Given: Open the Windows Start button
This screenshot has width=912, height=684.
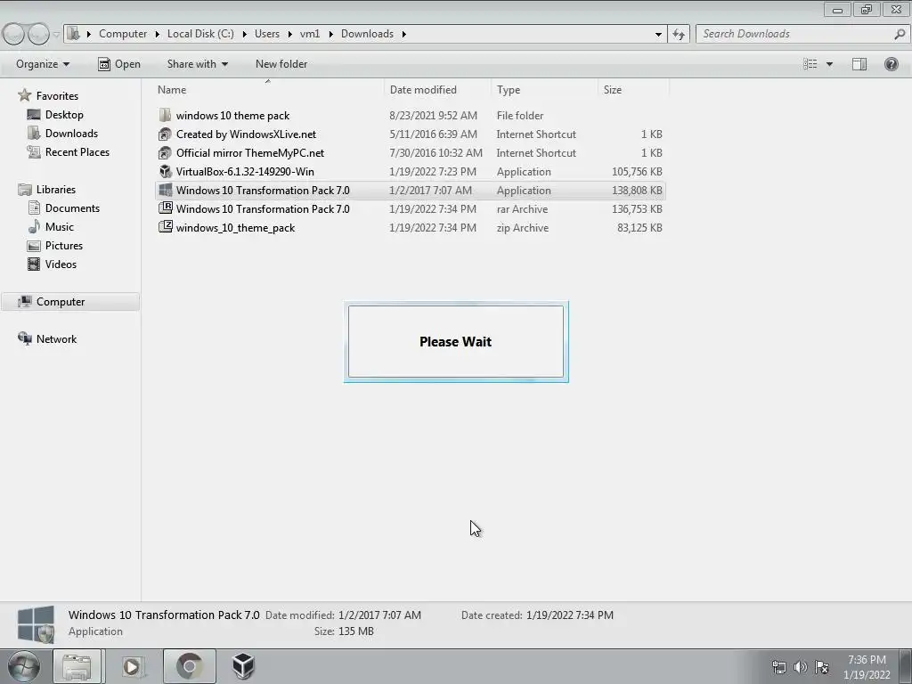Looking at the screenshot, I should 23,666.
